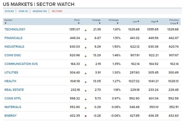Click the green up arrow in Financials row
182x121 pixels.
coord(85,38)
